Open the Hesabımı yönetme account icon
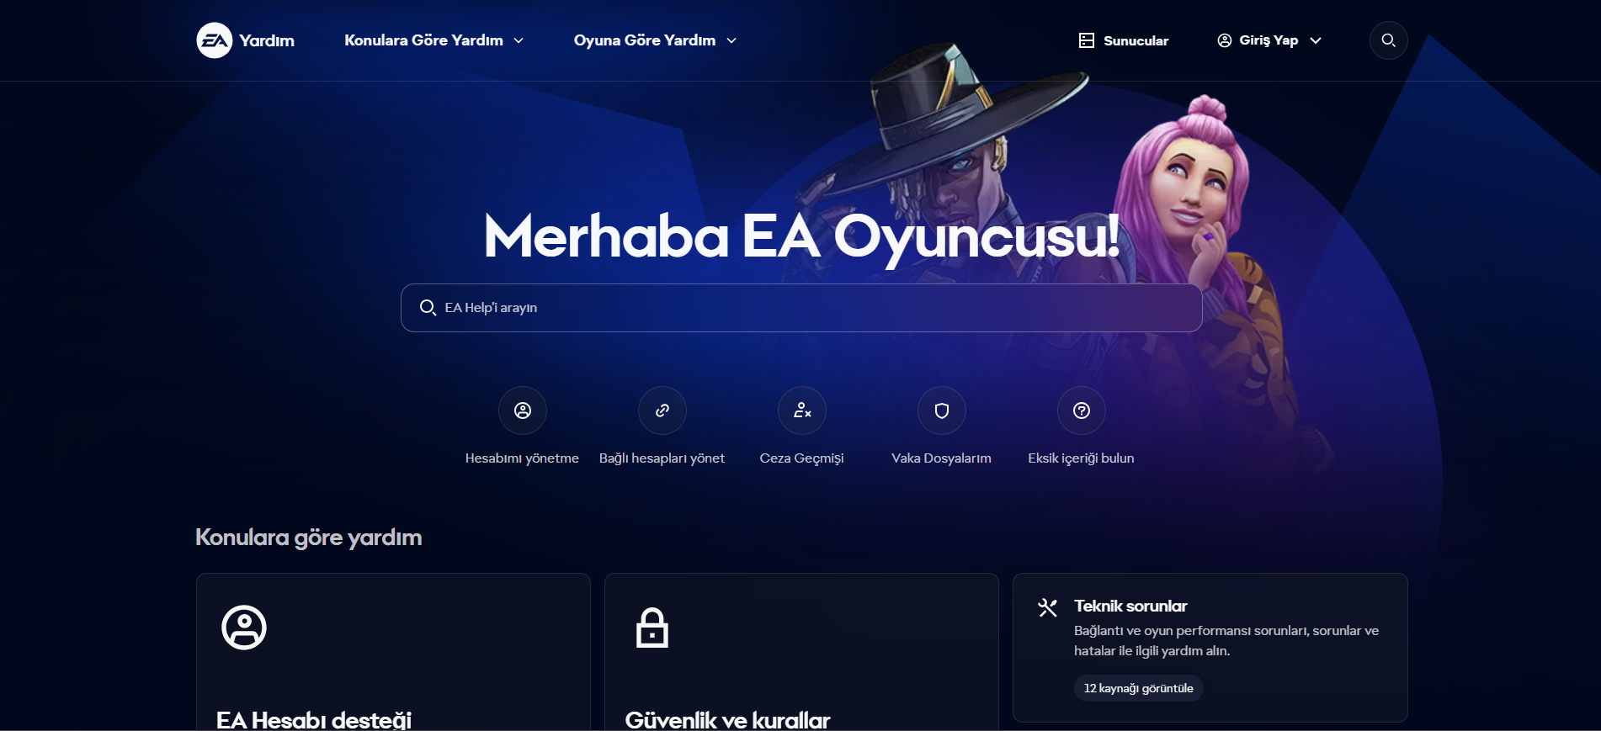Screen dimensions: 1601x731 coord(523,411)
